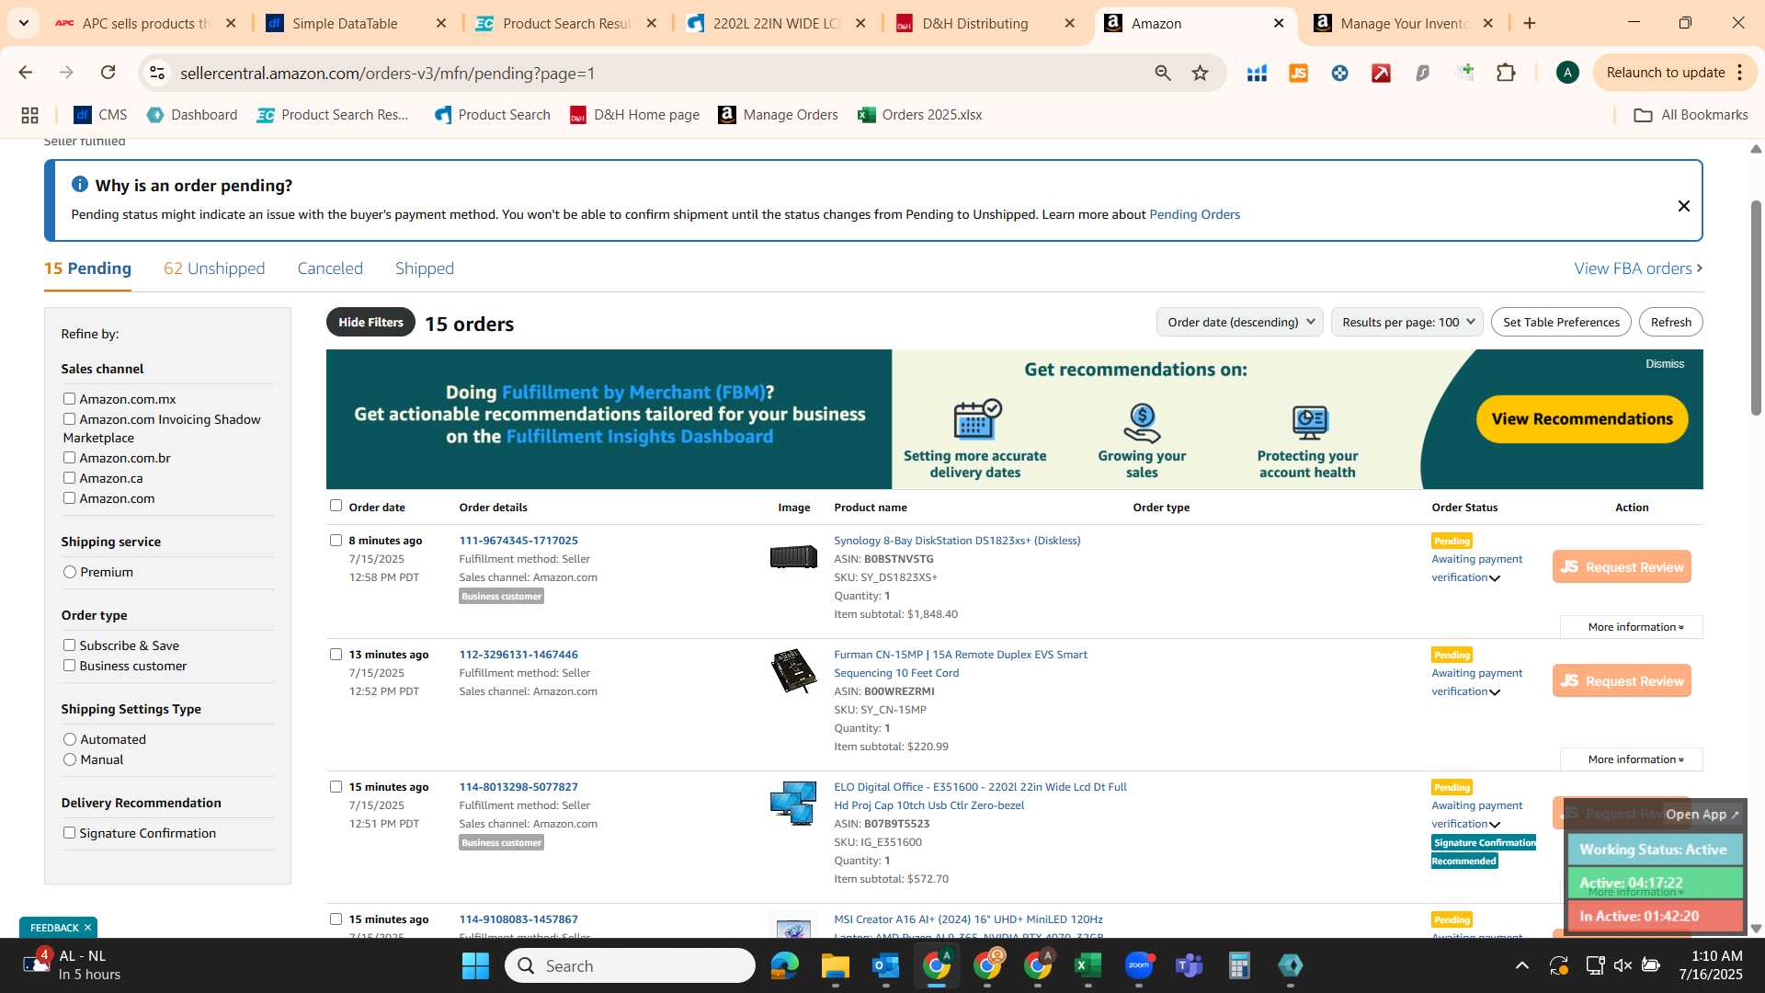Select the 15 Pending tab
This screenshot has height=993, width=1765.
point(87,268)
